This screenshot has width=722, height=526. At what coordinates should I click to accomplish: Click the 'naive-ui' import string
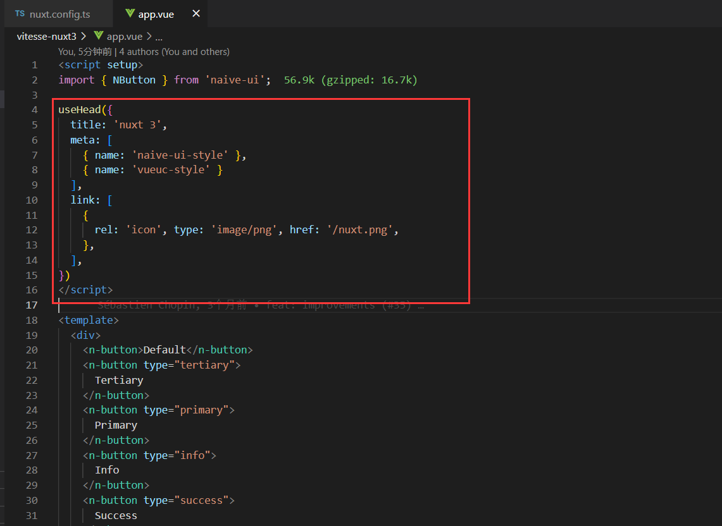[235, 79]
